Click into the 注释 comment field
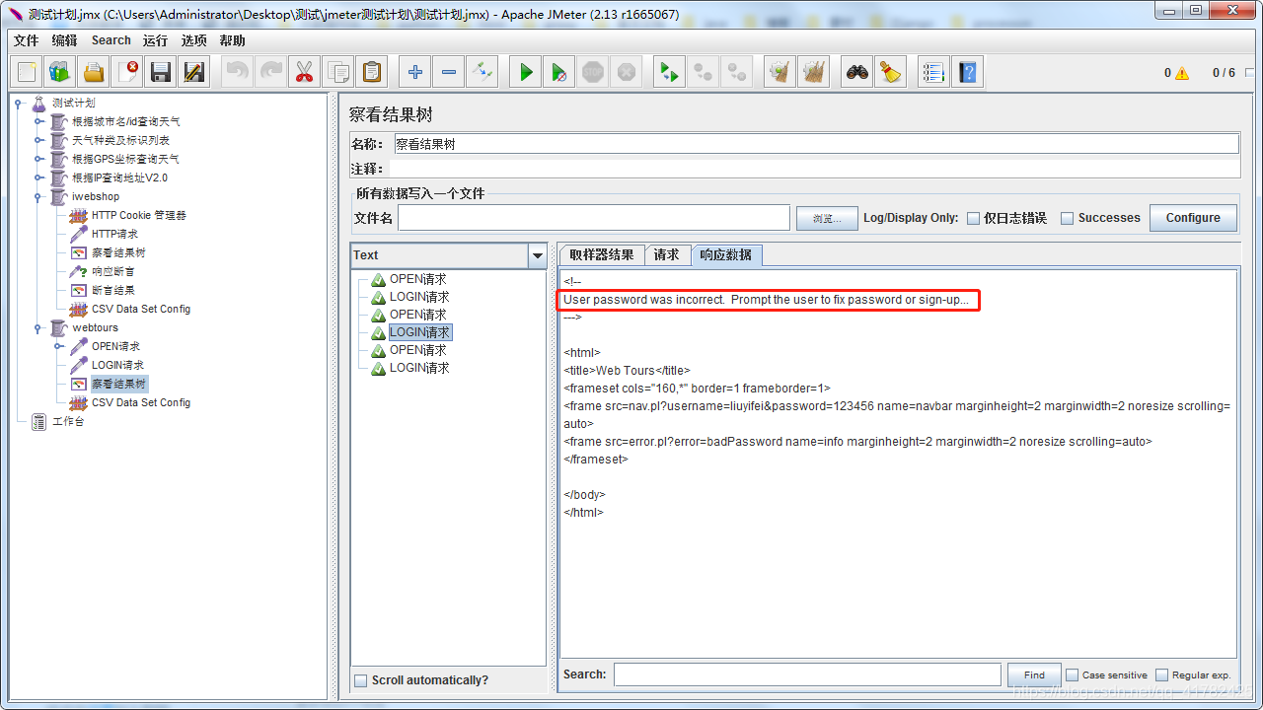The height and width of the screenshot is (710, 1263). coord(816,169)
